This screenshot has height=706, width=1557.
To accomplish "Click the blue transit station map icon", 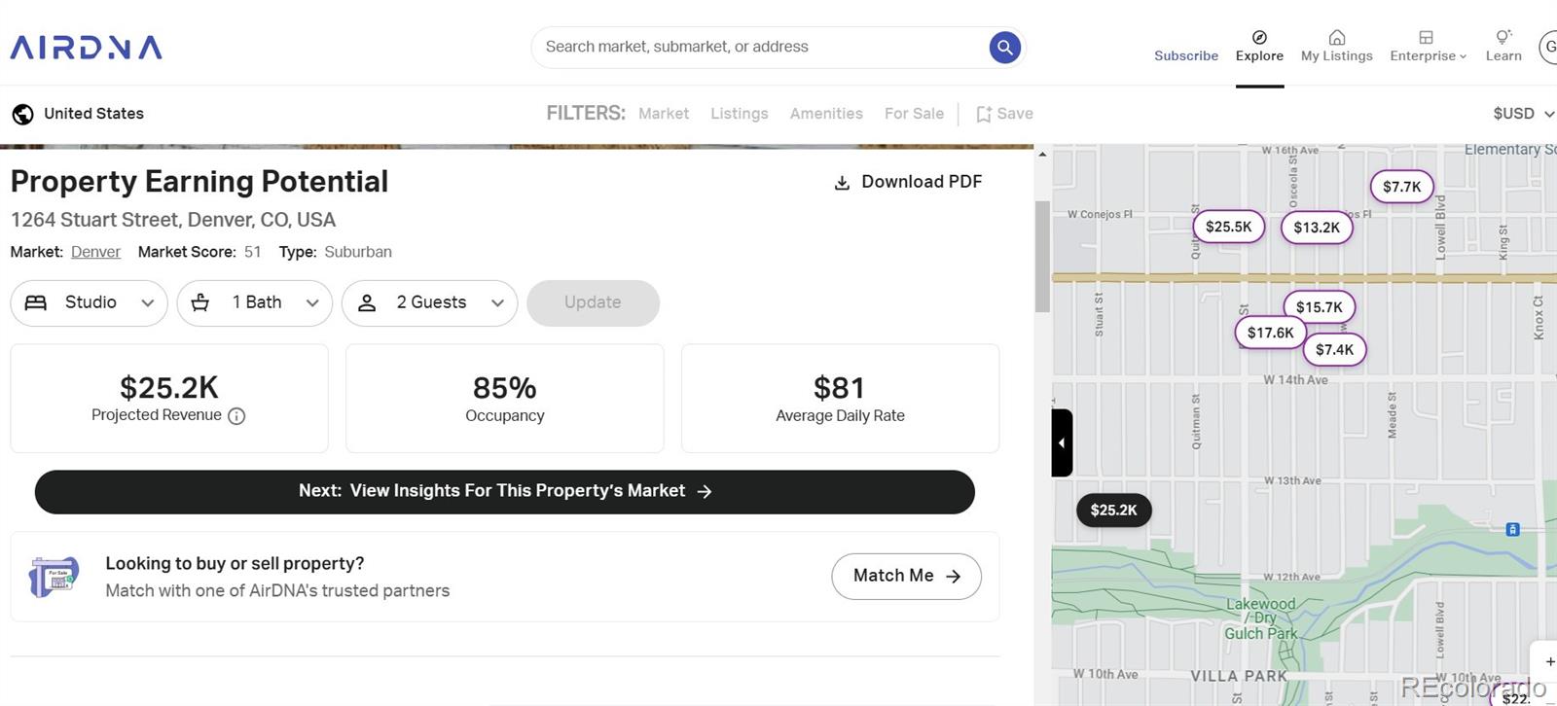I will pyautogui.click(x=1512, y=529).
